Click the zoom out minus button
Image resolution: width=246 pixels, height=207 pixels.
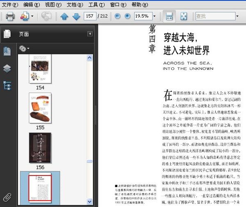point(117,16)
